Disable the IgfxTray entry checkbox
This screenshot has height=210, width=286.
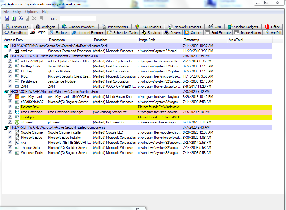point(10,71)
